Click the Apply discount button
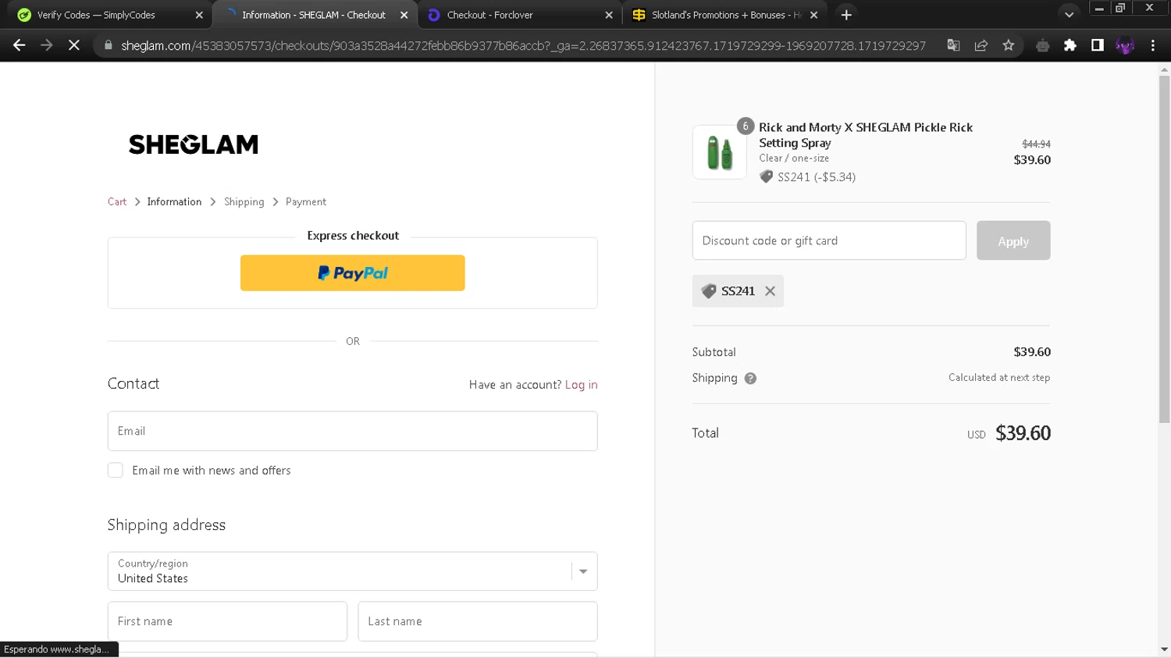 coord(1013,240)
